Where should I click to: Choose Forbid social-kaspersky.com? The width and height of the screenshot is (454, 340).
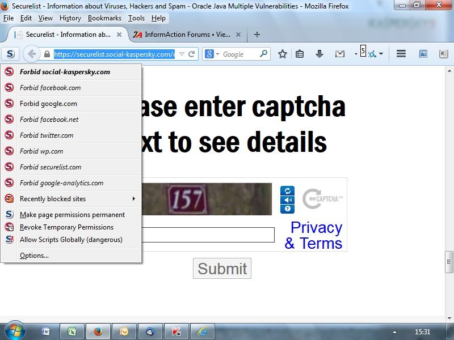72,72
